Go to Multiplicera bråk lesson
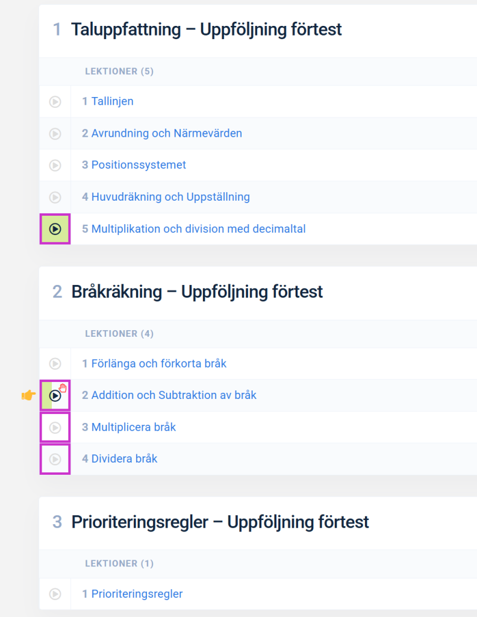Image resolution: width=477 pixels, height=617 pixels. pyautogui.click(x=133, y=427)
